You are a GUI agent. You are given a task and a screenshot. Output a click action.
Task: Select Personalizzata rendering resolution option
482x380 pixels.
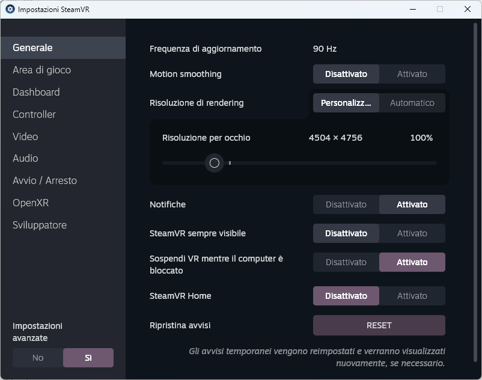click(x=346, y=103)
